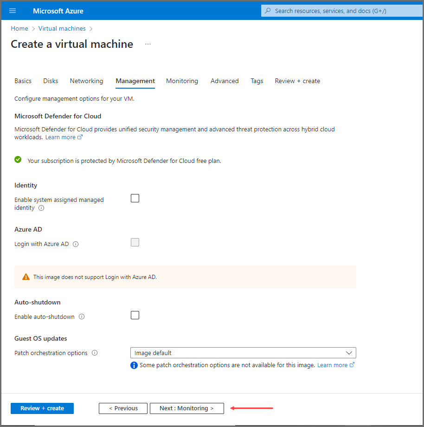
Task: Open the hamburger portal menu
Action: pyautogui.click(x=13, y=11)
